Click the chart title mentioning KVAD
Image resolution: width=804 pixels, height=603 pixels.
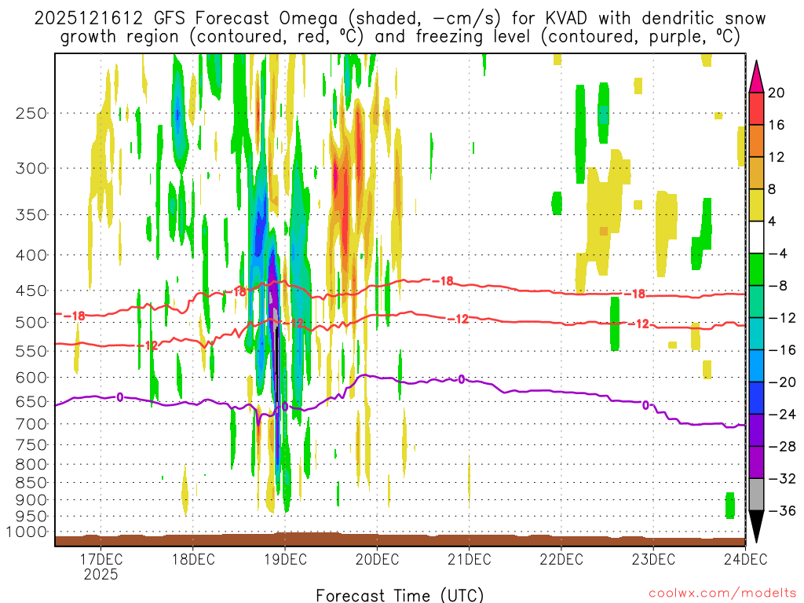(x=400, y=27)
